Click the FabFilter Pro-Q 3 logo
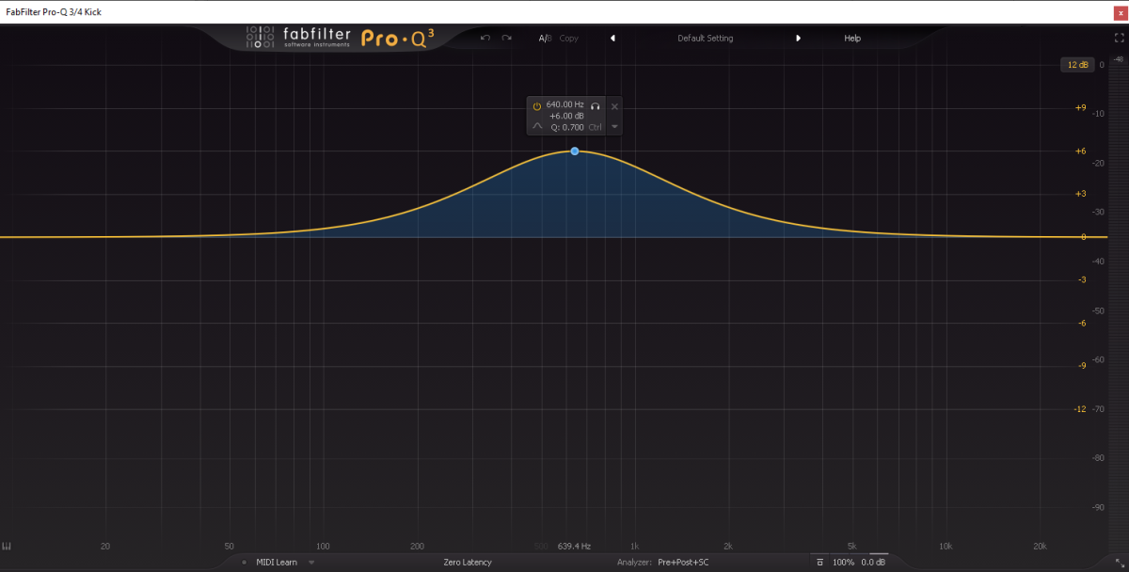Viewport: 1129px width, 572px height. pyautogui.click(x=341, y=39)
